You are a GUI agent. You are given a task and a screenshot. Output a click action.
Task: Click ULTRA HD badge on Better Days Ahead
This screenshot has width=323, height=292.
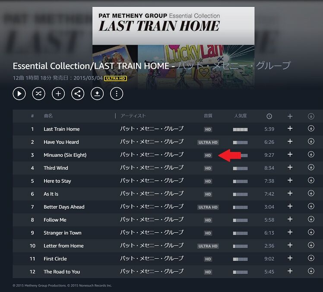point(208,207)
